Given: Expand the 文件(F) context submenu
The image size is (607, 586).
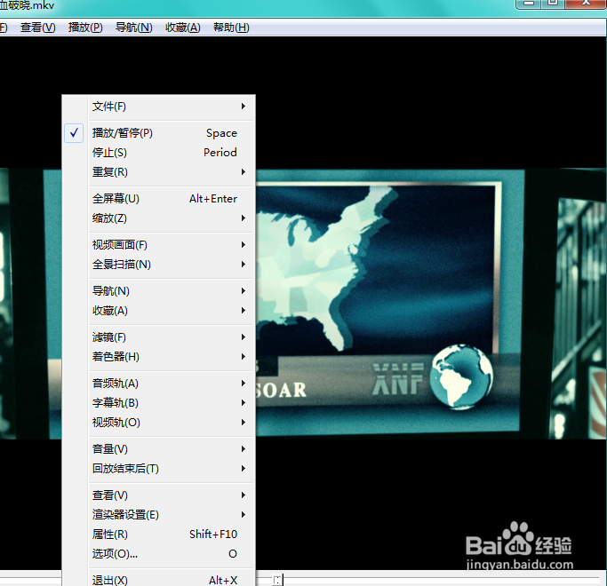Looking at the screenshot, I should tap(158, 107).
